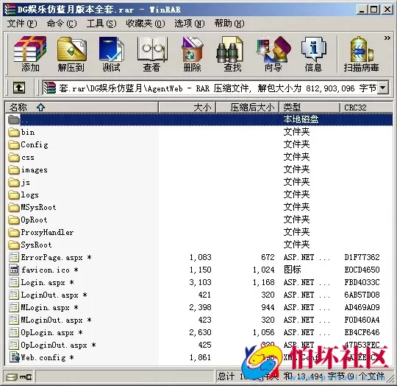Click the Add (添加) toolbar icon

coord(30,54)
